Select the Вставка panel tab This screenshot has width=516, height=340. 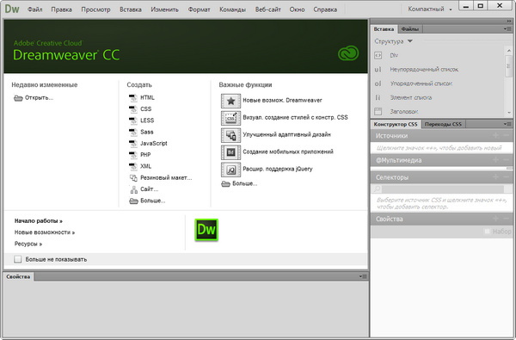tap(384, 29)
